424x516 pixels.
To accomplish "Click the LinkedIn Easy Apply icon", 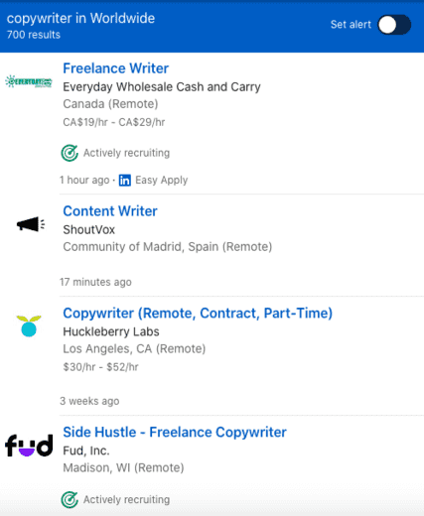I will pos(125,181).
